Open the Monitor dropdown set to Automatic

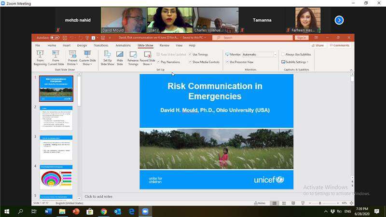click(256, 54)
